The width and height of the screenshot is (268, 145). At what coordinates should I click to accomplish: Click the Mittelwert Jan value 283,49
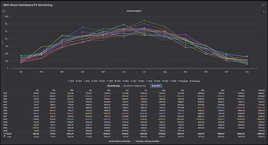[36, 134]
